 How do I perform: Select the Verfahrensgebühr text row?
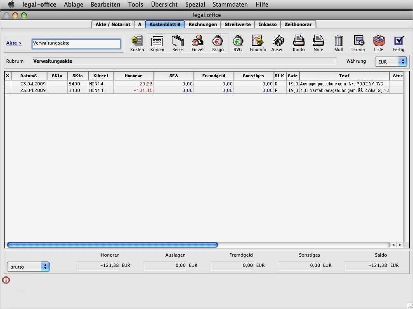pyautogui.click(x=344, y=90)
